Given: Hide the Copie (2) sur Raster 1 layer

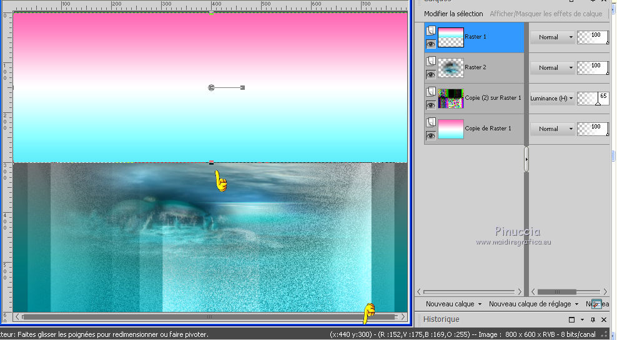Looking at the screenshot, I should coord(431,105).
